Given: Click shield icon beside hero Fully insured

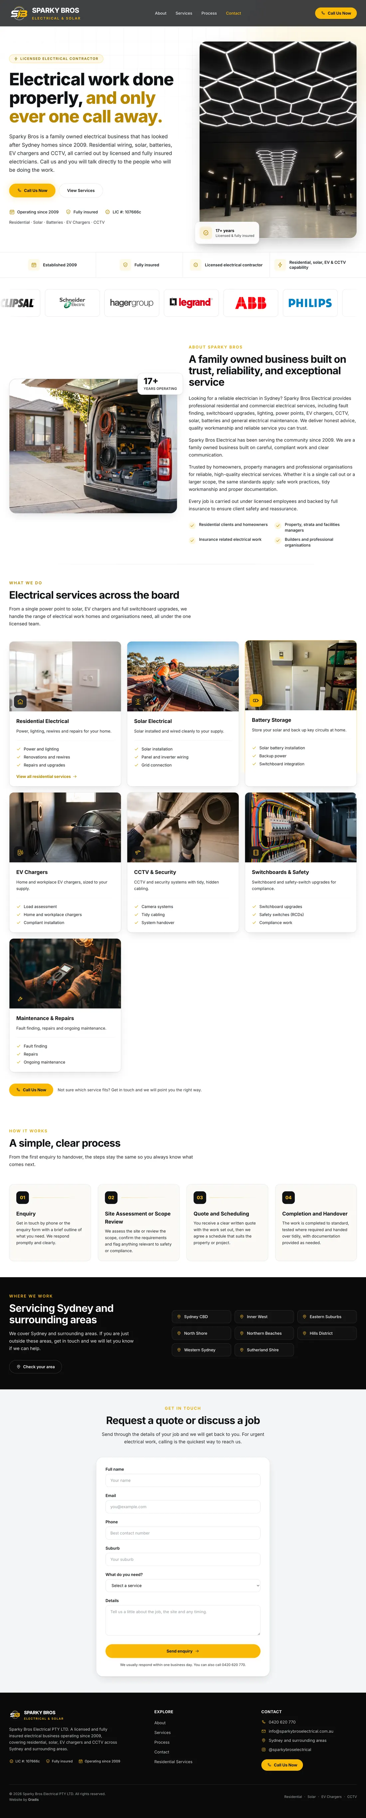Looking at the screenshot, I should (69, 212).
